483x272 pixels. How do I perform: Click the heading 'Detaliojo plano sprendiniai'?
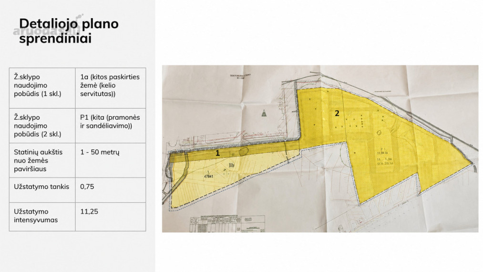[69, 31]
